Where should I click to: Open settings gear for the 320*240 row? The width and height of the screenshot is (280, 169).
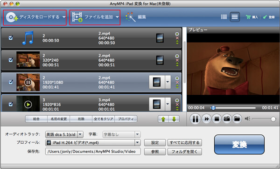[177, 56]
